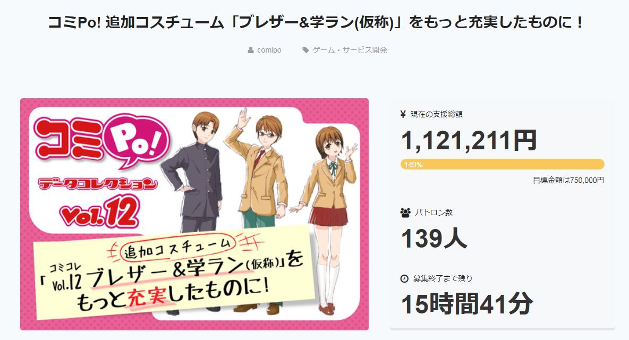Click the 149% funding progress bar
The width and height of the screenshot is (629, 340).
(502, 164)
